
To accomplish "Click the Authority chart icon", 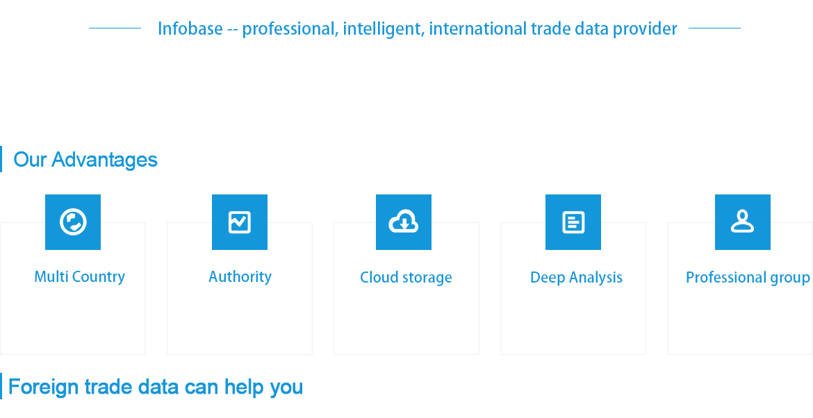I will tap(240, 222).
